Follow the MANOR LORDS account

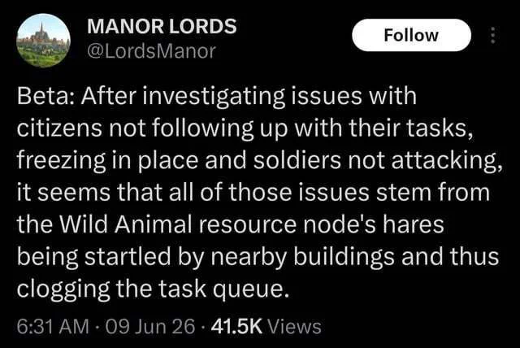[x=411, y=35]
